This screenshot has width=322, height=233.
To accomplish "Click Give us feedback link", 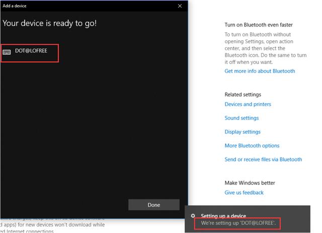I will tap(244, 193).
